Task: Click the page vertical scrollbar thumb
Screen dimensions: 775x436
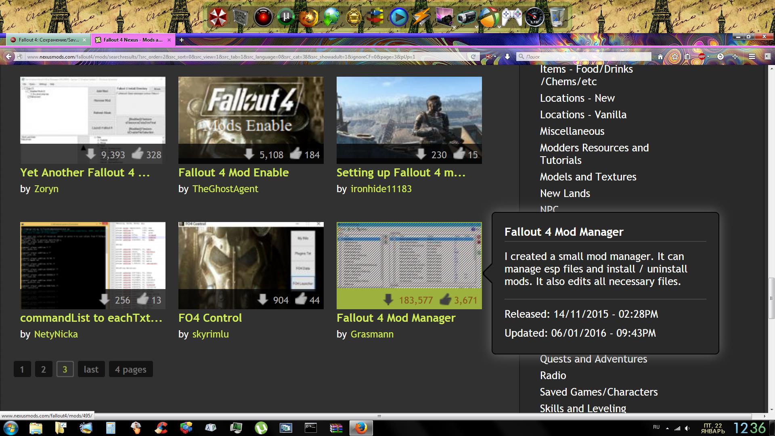Action: click(771, 298)
